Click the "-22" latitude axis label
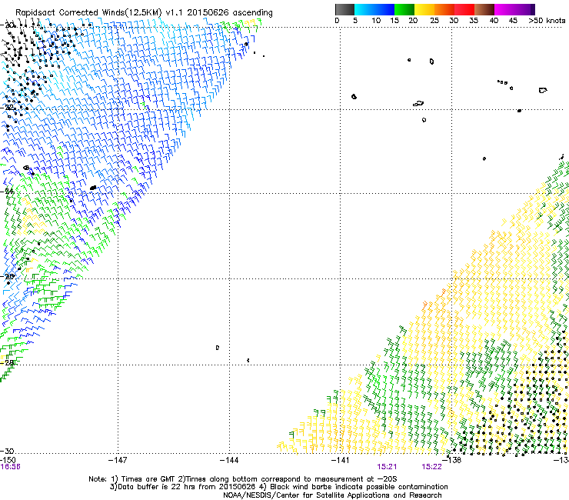 coord(7,107)
